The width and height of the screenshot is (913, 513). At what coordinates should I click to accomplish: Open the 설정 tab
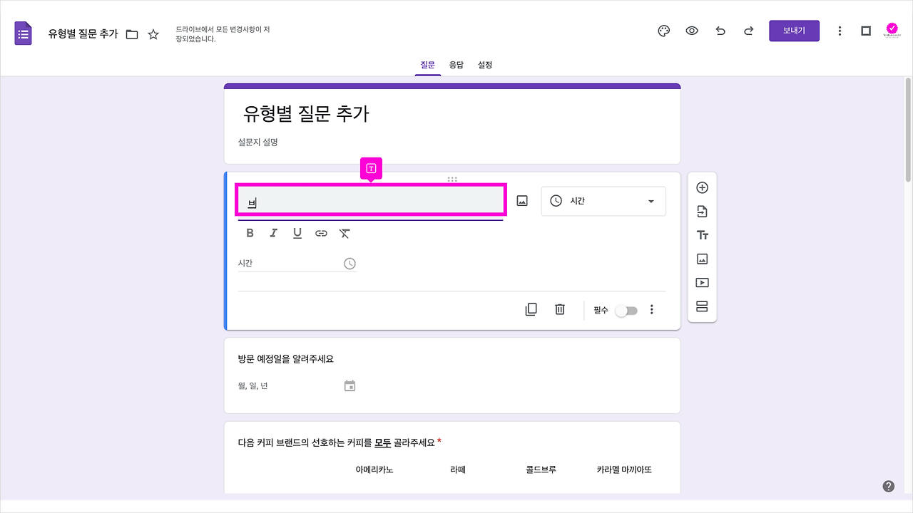pos(485,65)
